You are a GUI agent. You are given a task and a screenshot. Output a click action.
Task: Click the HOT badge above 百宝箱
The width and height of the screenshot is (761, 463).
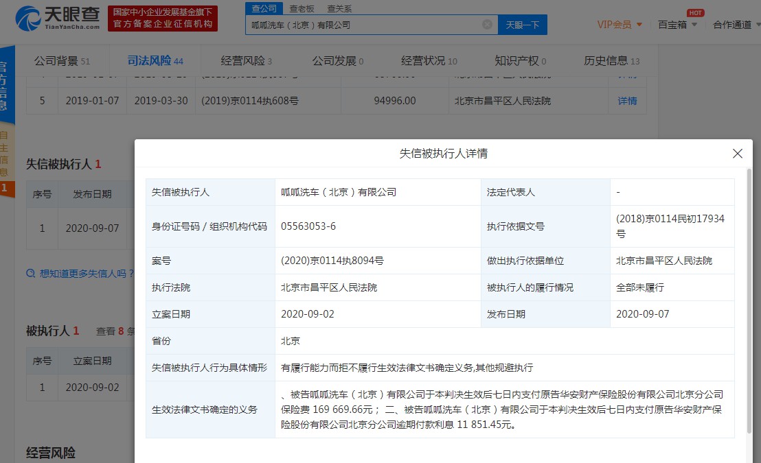696,12
